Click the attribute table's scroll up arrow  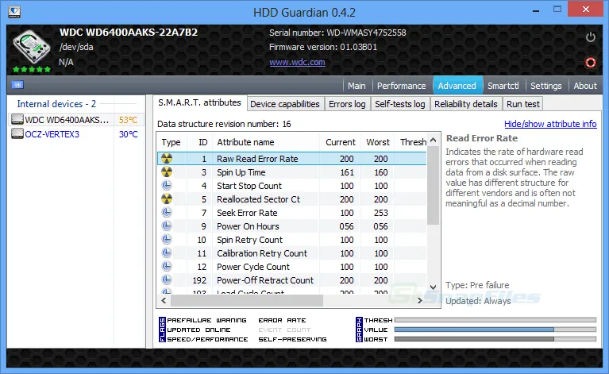[434, 140]
